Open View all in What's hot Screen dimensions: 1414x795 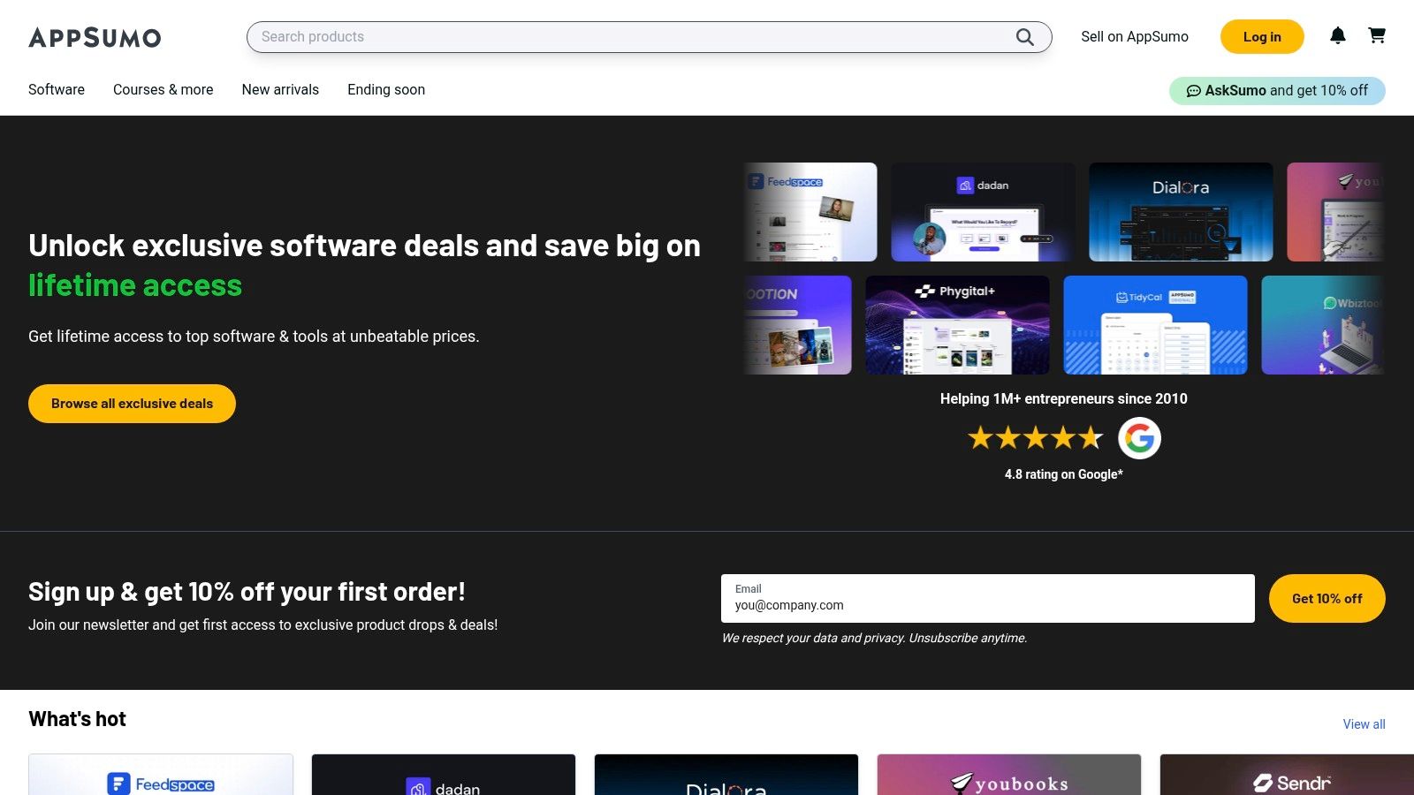[1364, 724]
